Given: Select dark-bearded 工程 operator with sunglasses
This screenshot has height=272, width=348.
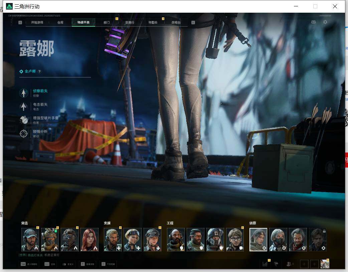Looking at the screenshot, I should tap(195, 240).
